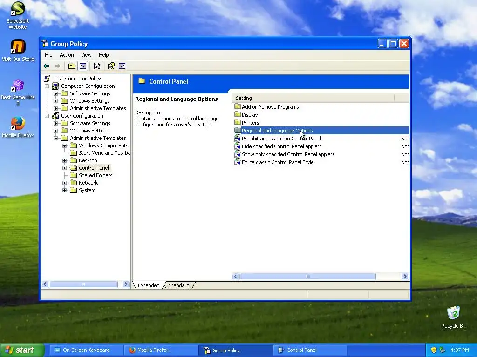The height and width of the screenshot is (357, 477).
Task: Expand Administrative Templates under Computer Configuration
Action: point(56,108)
